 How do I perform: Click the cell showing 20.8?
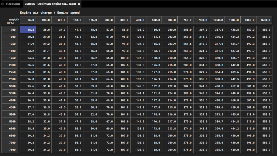(x=28, y=37)
